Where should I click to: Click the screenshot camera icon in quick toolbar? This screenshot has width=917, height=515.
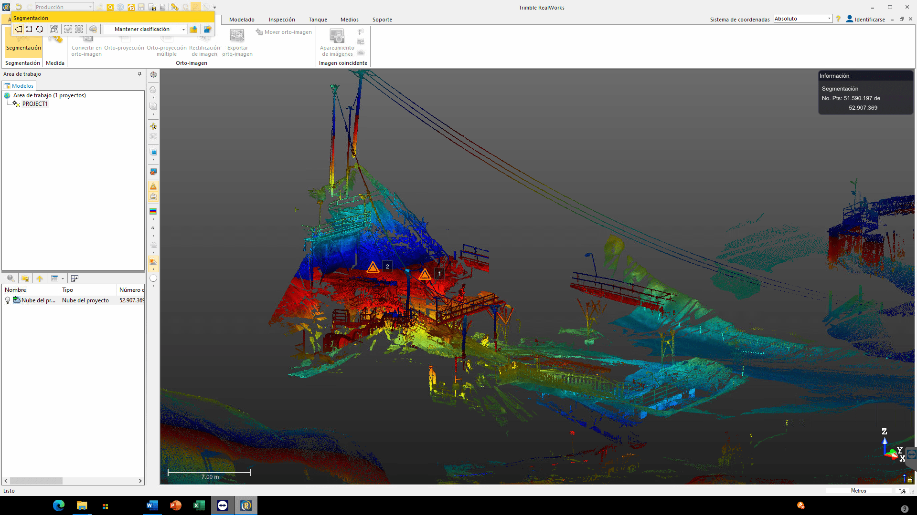pos(131,7)
